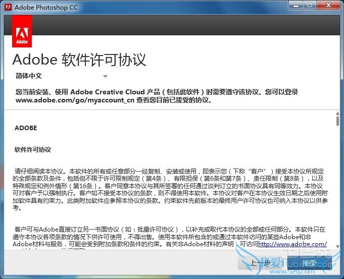This screenshot has width=344, height=279.
Task: Click the Adobe icon in the title bar
Action: [8, 7]
